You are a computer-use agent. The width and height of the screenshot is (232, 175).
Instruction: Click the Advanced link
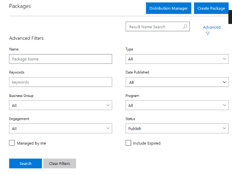(212, 27)
